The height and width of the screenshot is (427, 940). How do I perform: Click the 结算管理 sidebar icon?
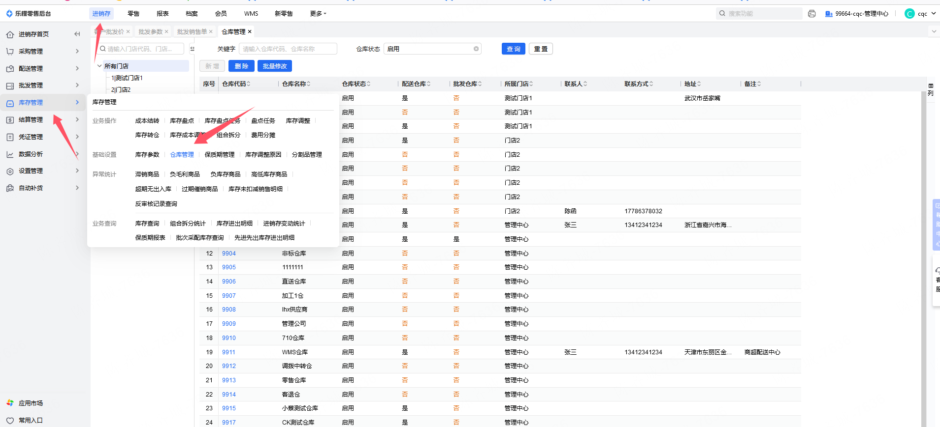coord(10,120)
